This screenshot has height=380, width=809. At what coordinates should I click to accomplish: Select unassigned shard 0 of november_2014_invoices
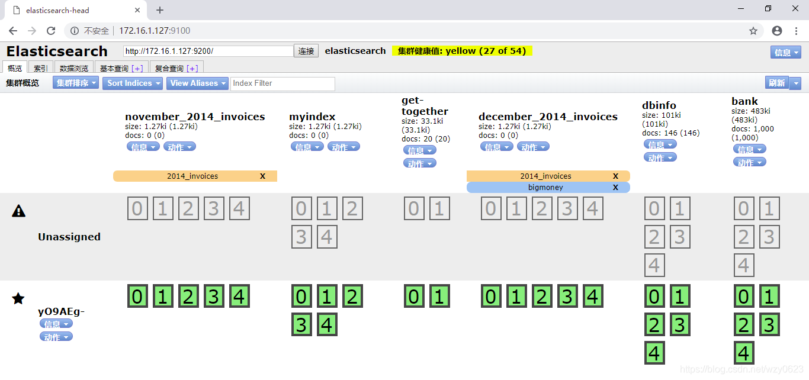point(137,208)
